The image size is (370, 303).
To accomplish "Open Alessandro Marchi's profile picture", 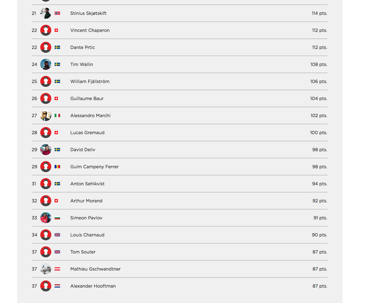I will pyautogui.click(x=46, y=115).
